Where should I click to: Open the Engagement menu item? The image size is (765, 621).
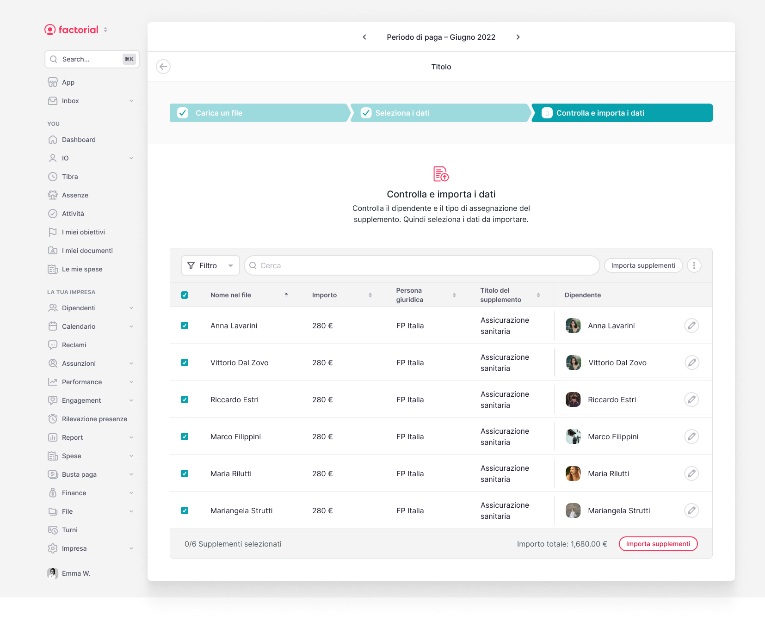tap(92, 400)
